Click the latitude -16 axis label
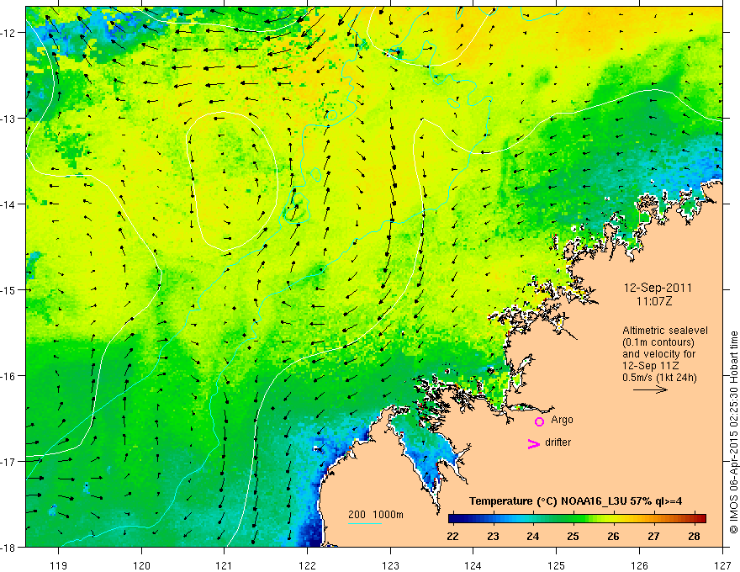Screen dimensions: 740x572 (8, 376)
